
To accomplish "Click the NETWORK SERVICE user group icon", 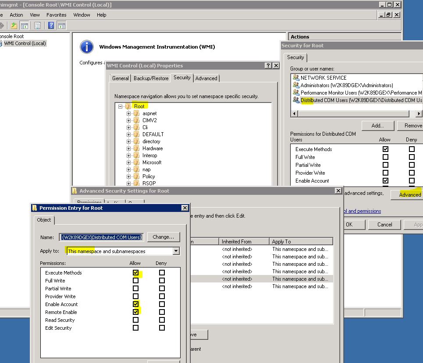I will pyautogui.click(x=296, y=78).
